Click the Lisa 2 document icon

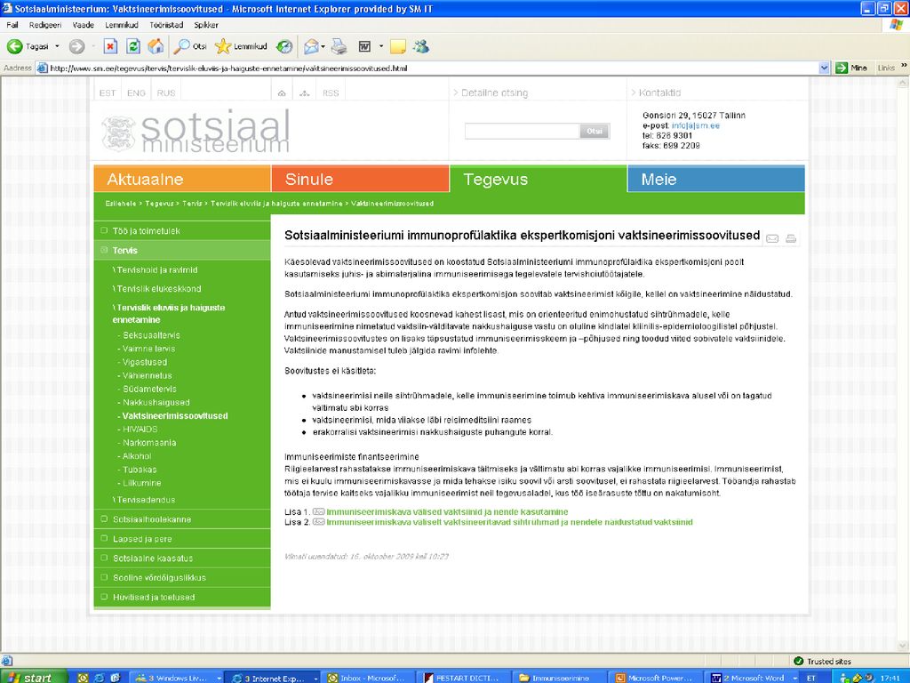pyautogui.click(x=319, y=521)
